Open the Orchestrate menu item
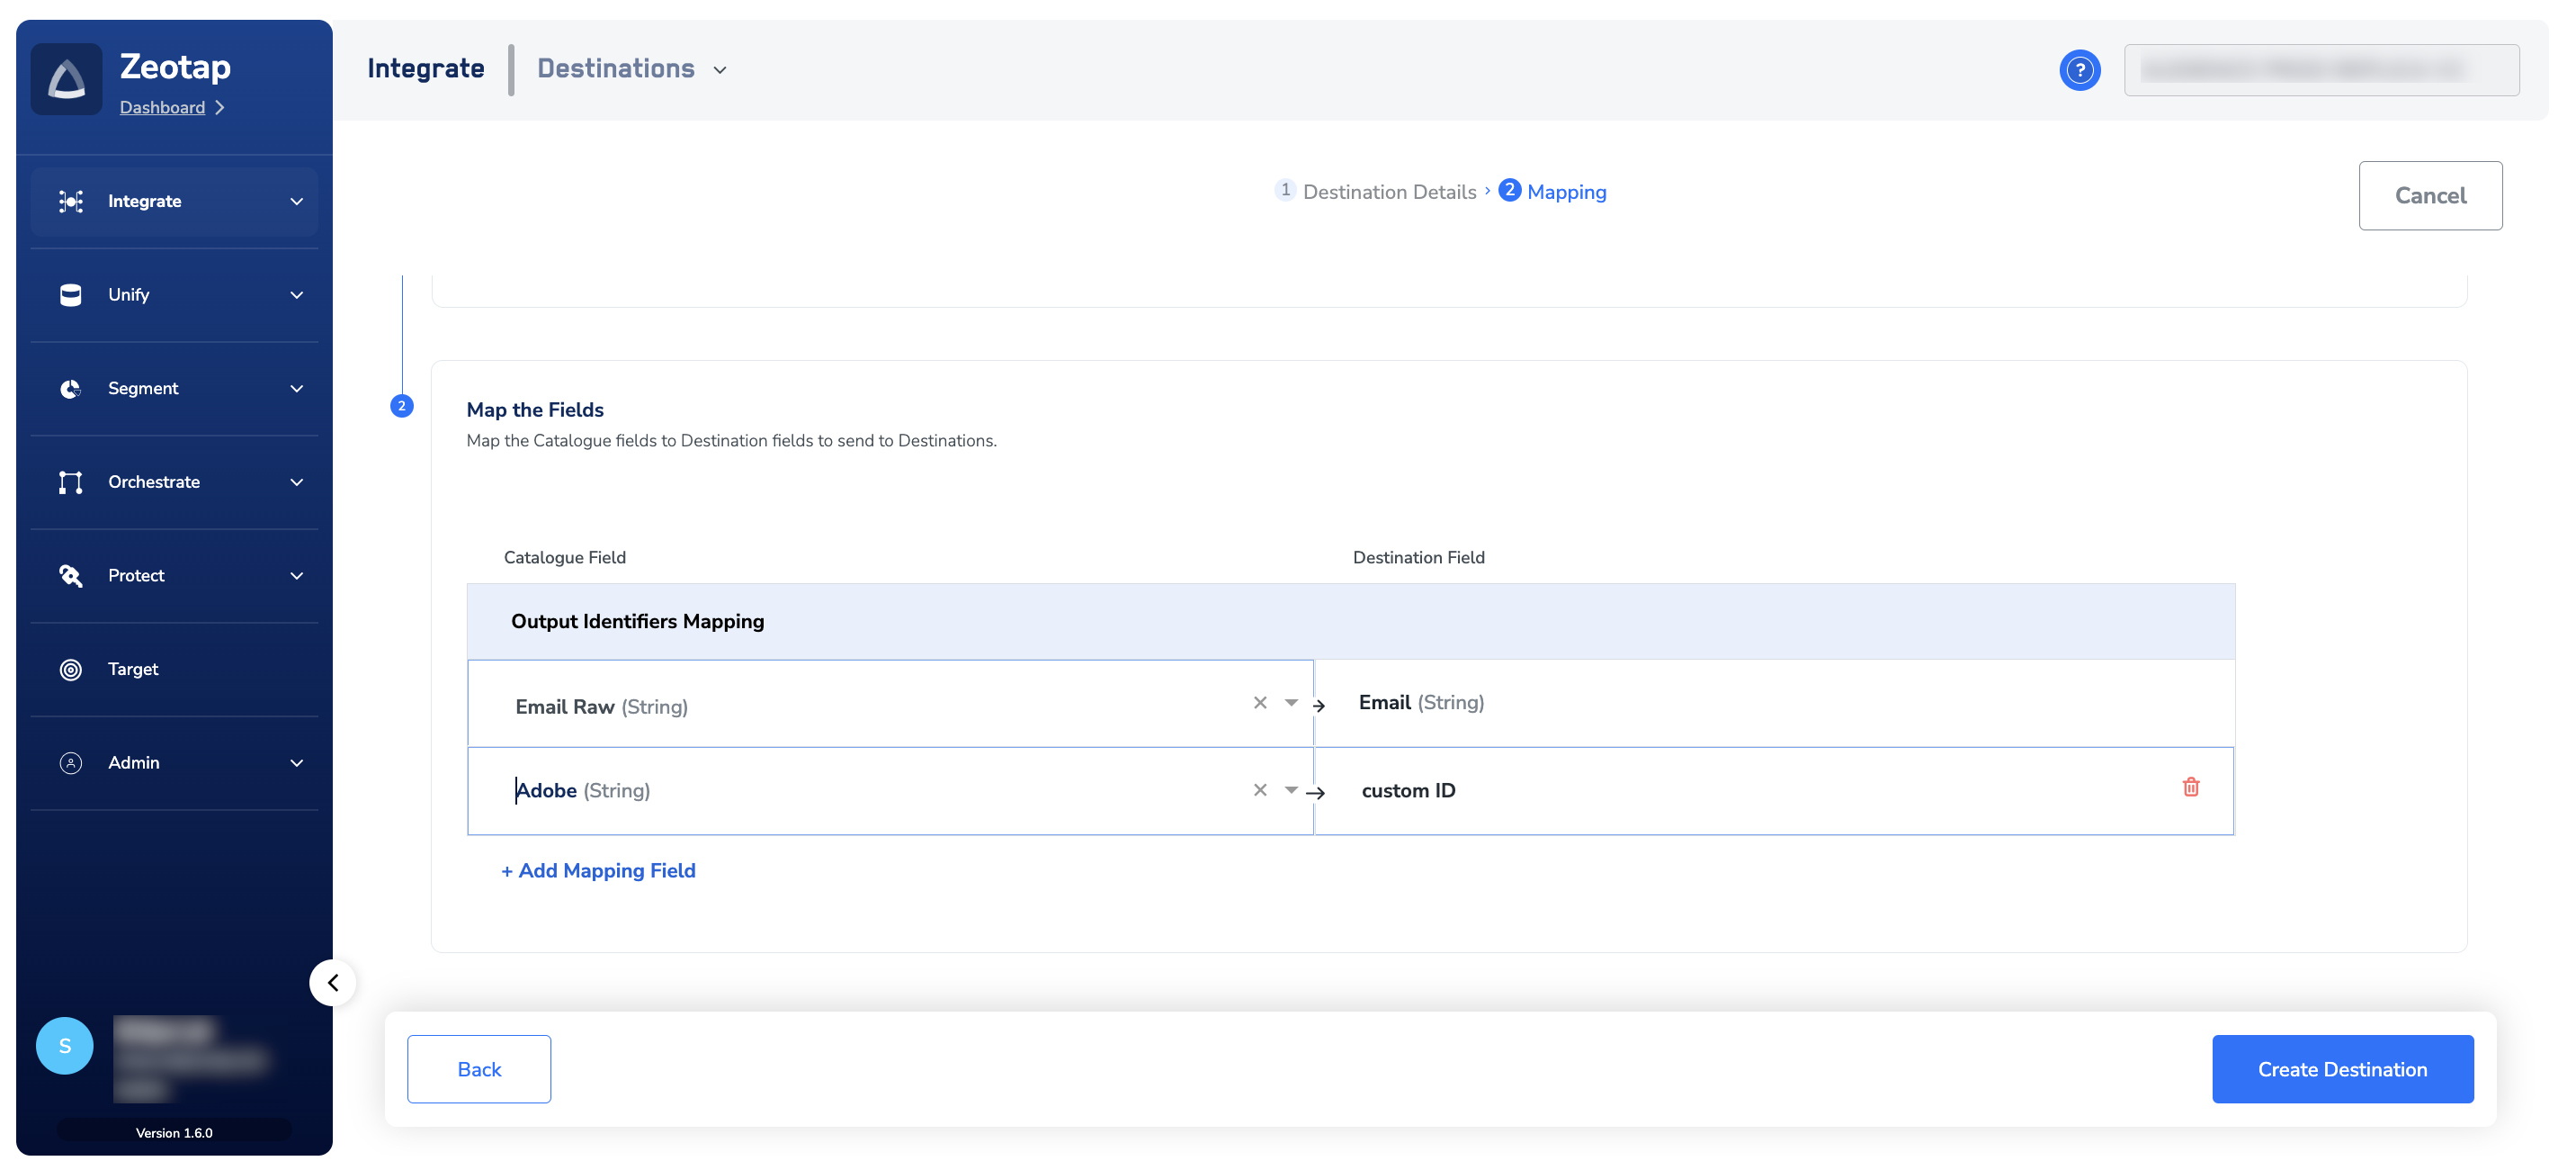This screenshot has height=1161, width=2576. pyautogui.click(x=154, y=481)
